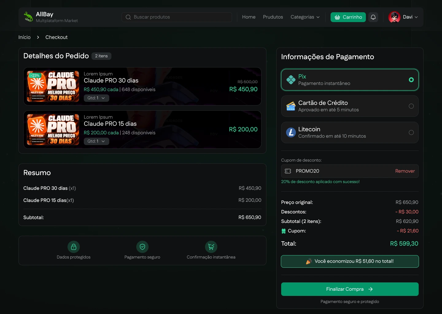Click the Confirmação instantânea cart icon
The width and height of the screenshot is (442, 314).
211,247
